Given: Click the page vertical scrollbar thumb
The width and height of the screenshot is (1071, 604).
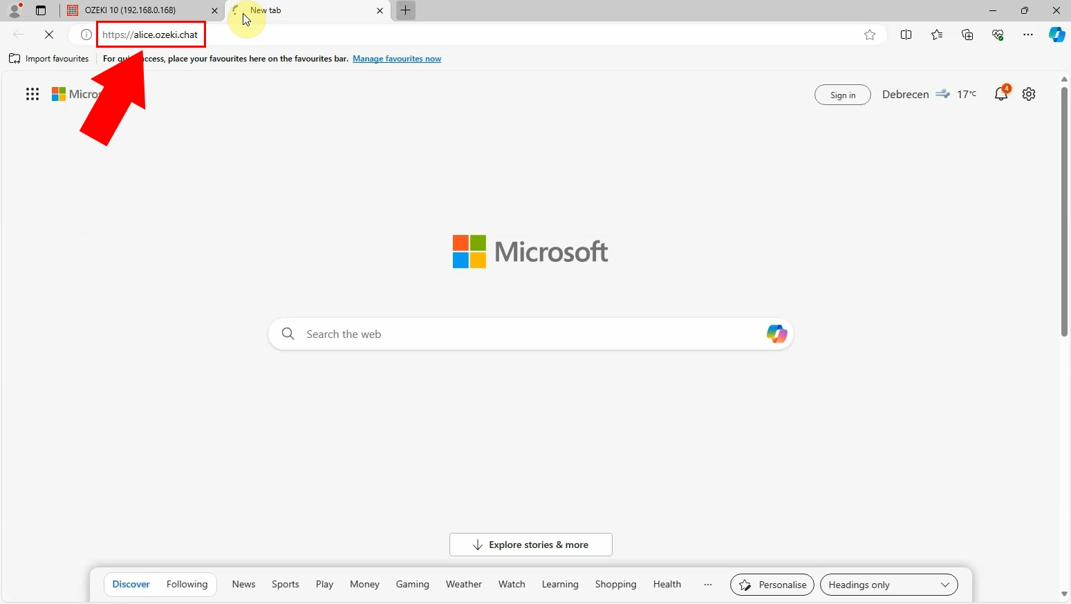Looking at the screenshot, I should click(1064, 211).
